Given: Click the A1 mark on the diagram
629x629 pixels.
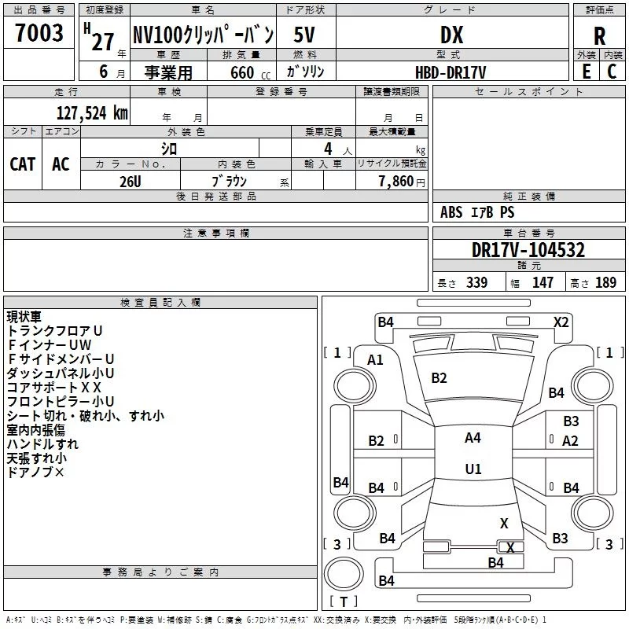Looking at the screenshot, I should [375, 360].
